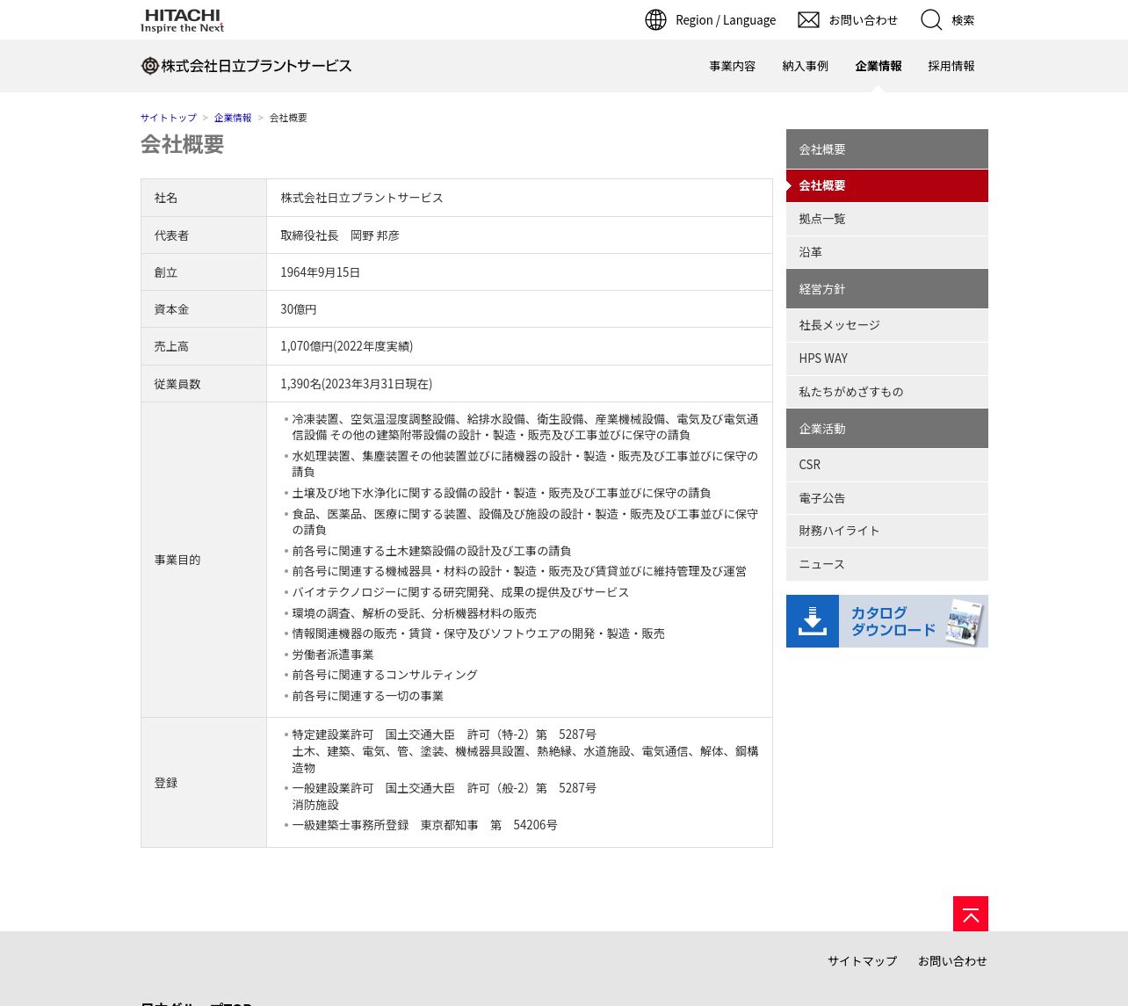Click 株式会社日立プラントサービス site title text
1128x1006 pixels.
257,66
